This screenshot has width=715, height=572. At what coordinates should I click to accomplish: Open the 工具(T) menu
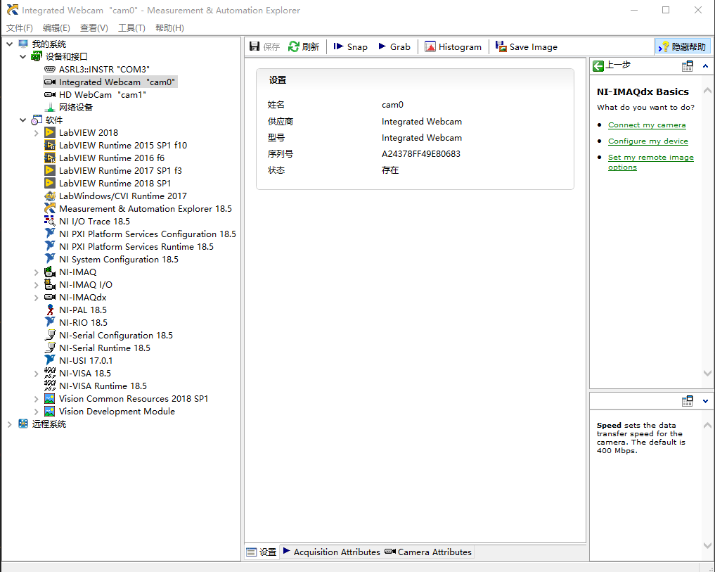tap(131, 28)
